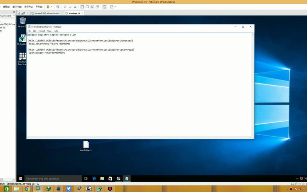Image resolution: width=307 pixels, height=192 pixels.
Task: Open the VMware Help menu
Action: (x=39, y=7)
